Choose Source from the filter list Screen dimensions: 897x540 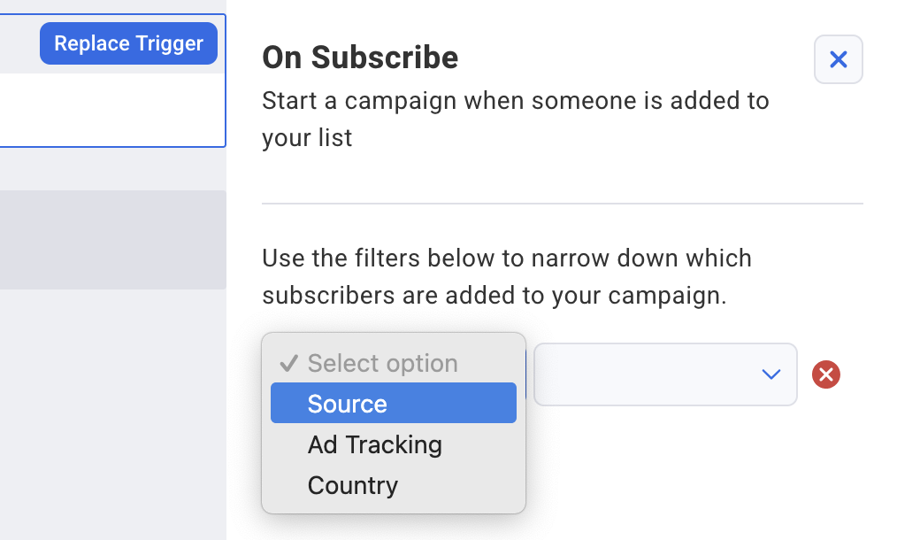[x=394, y=403]
